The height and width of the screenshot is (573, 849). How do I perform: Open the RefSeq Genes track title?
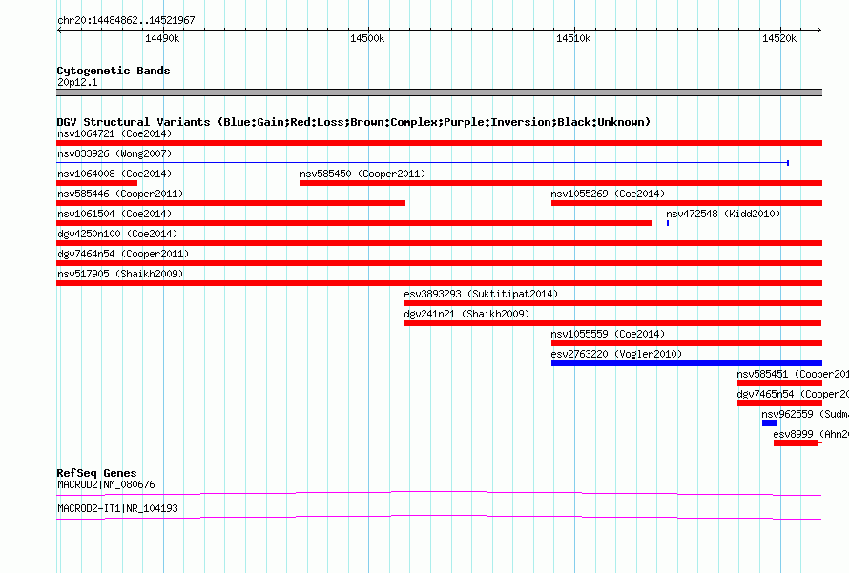pyautogui.click(x=96, y=473)
